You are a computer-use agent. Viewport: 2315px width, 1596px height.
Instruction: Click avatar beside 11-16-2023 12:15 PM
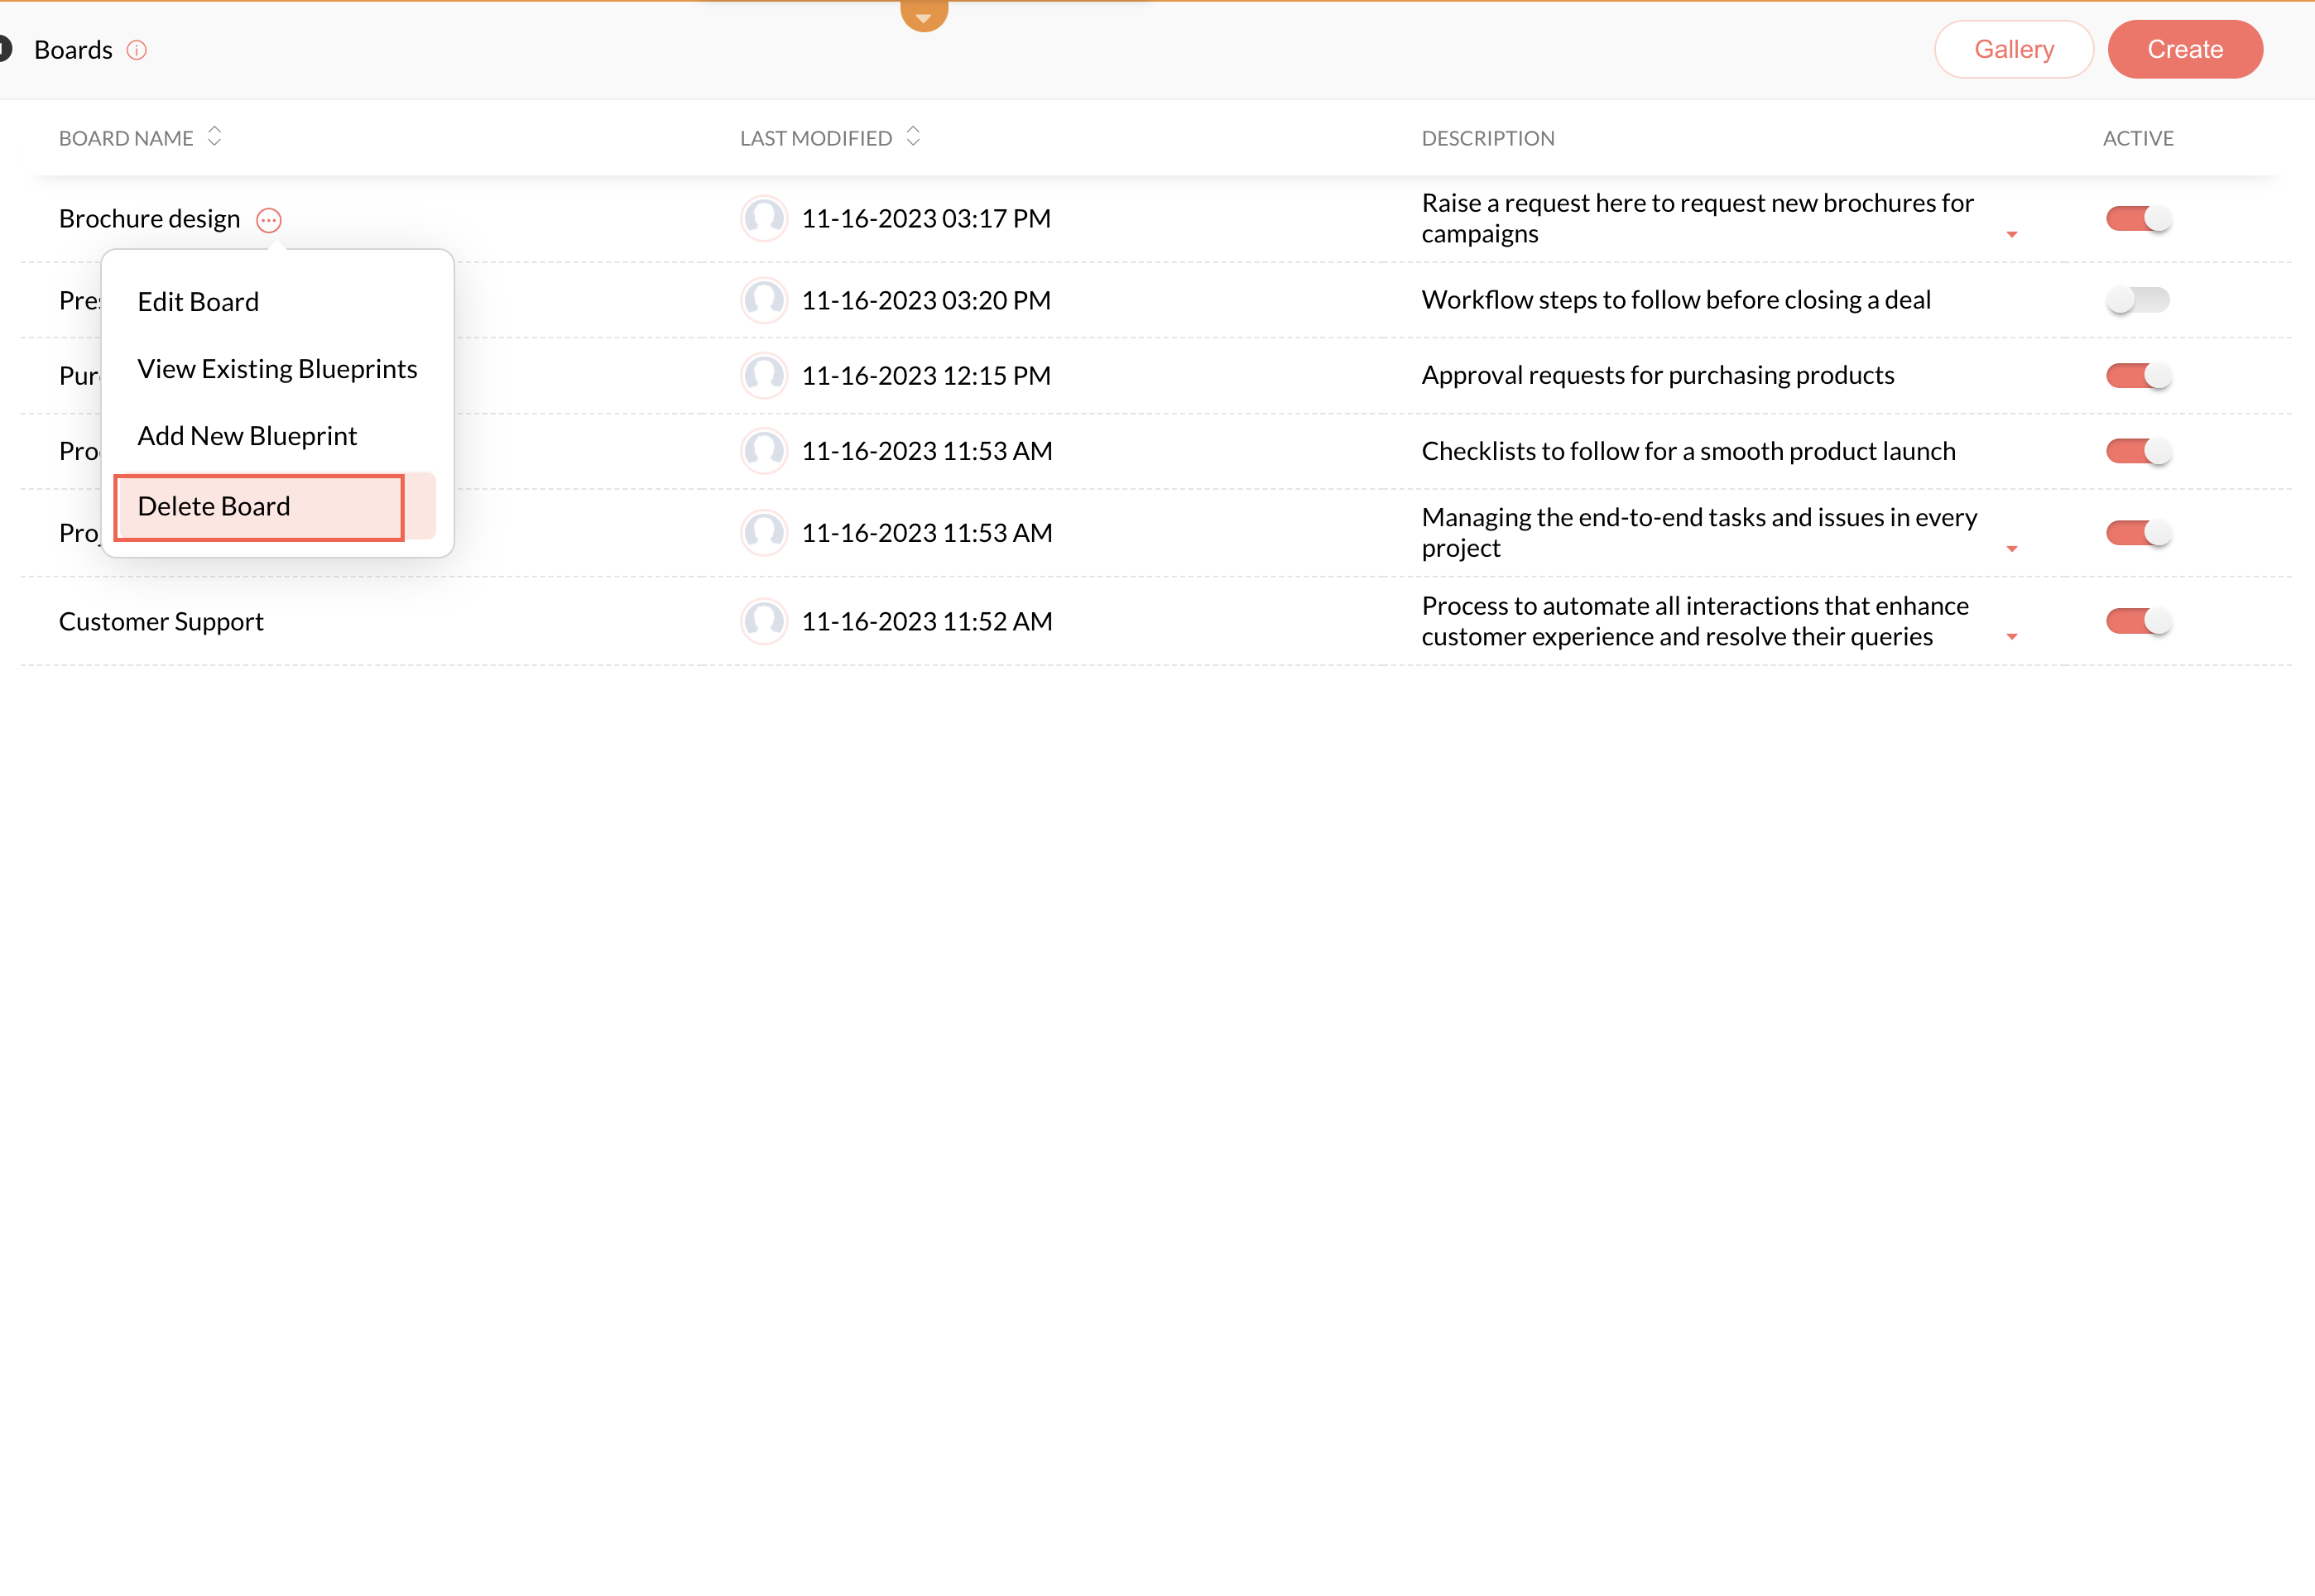(764, 375)
